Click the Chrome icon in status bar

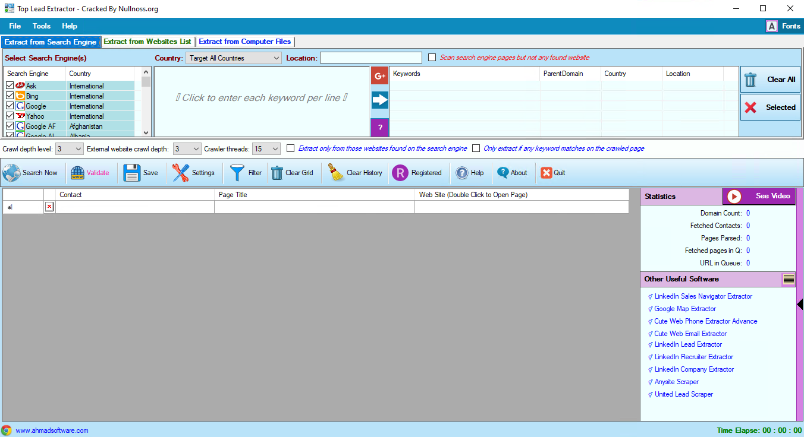point(7,430)
